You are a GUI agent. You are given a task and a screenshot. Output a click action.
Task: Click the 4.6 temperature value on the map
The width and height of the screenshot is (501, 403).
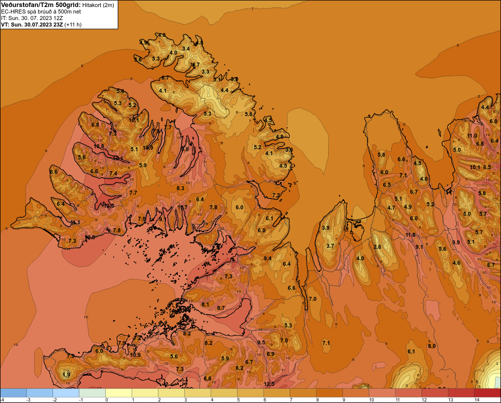[x=456, y=263]
